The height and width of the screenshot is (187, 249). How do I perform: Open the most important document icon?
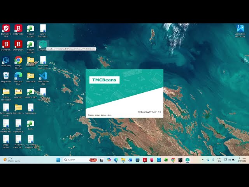(18, 126)
